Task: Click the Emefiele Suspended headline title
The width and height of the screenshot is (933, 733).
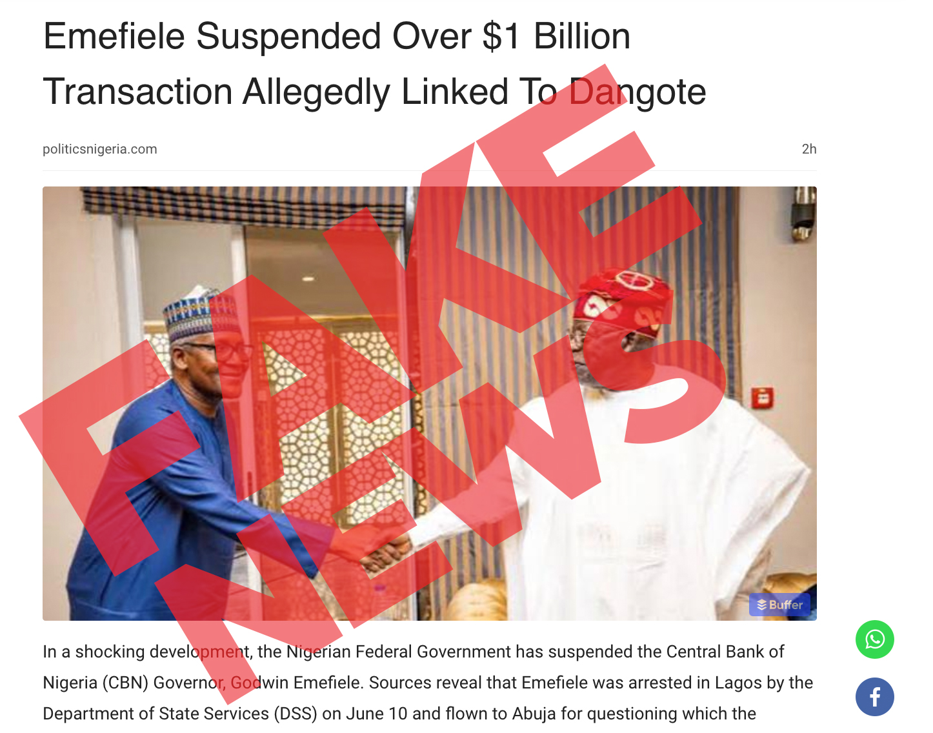Action: point(374,63)
